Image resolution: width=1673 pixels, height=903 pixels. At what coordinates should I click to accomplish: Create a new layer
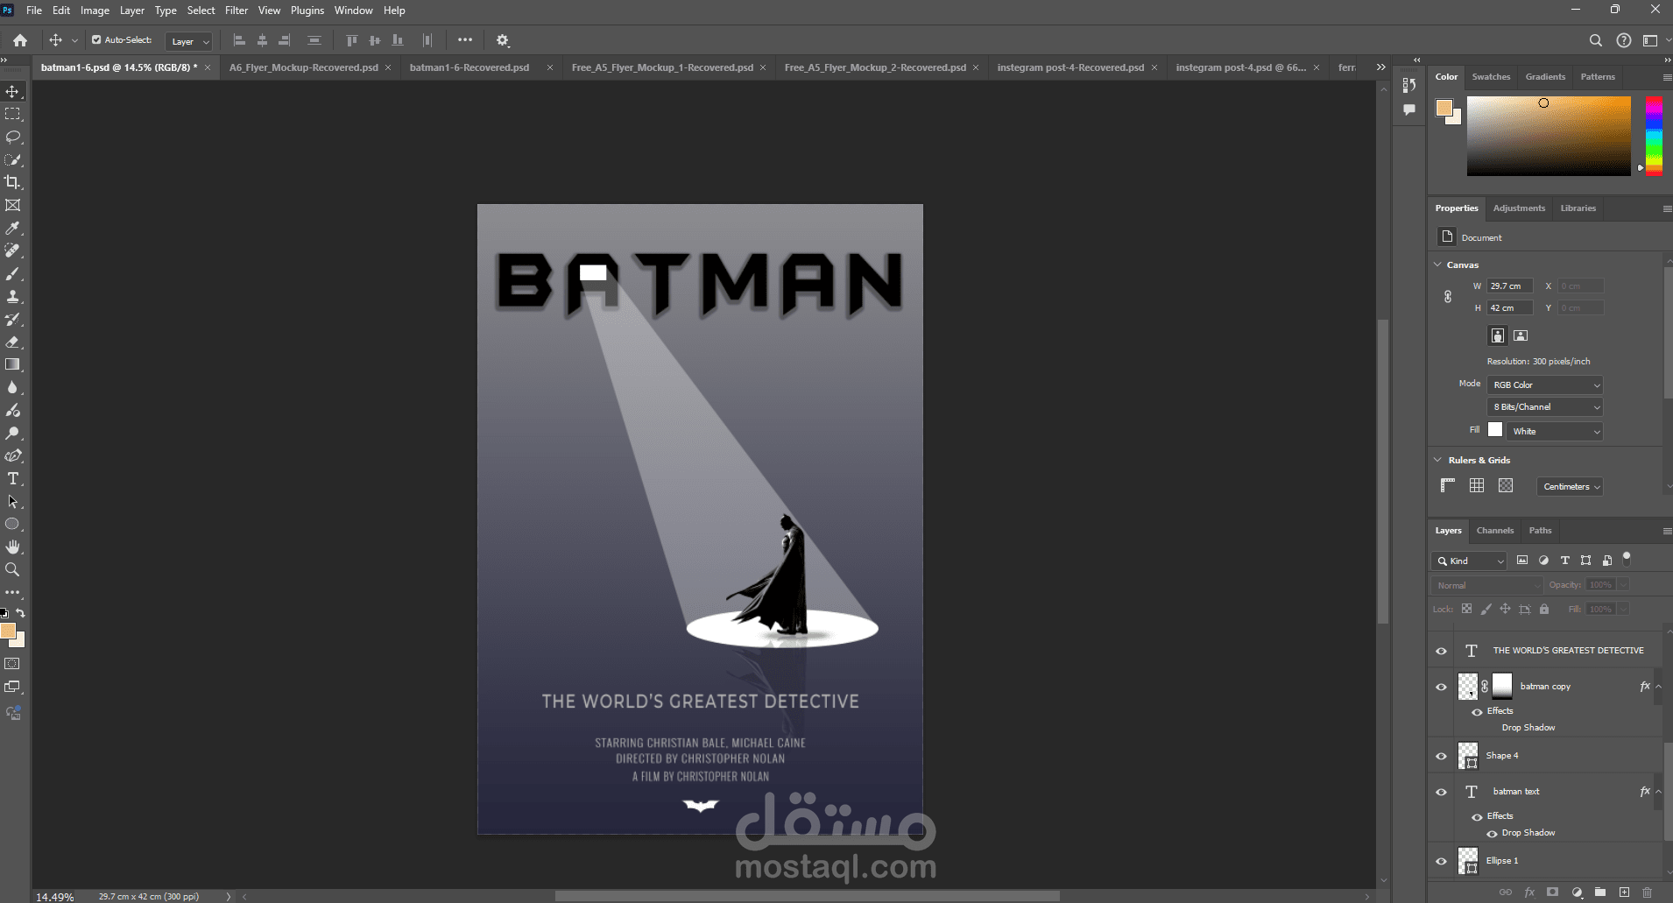(x=1624, y=892)
